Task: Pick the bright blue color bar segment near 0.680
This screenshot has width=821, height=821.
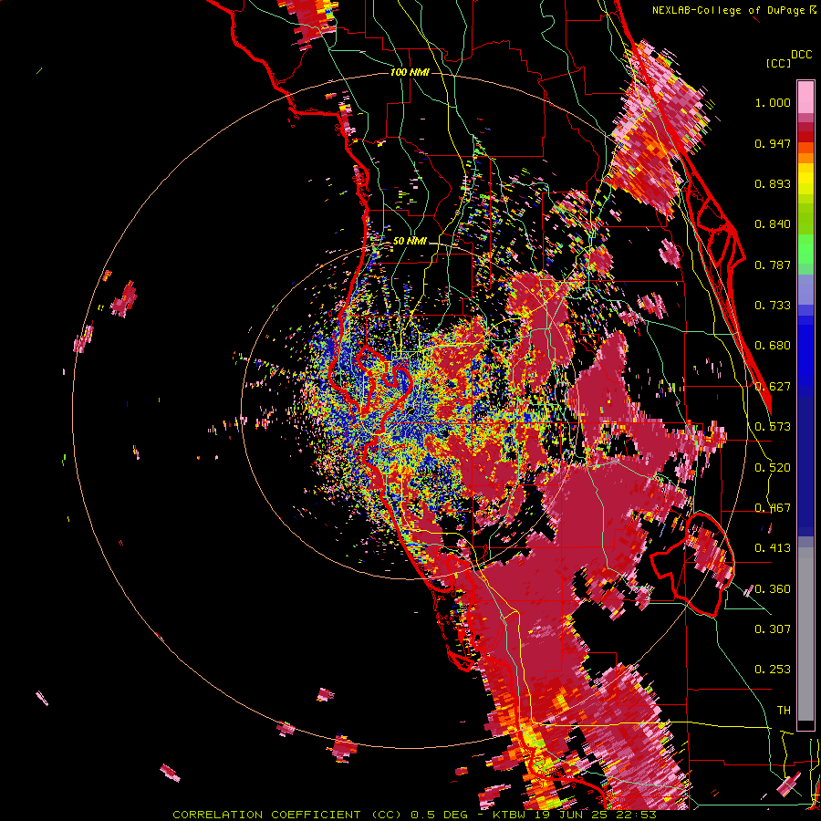Action: pos(805,351)
